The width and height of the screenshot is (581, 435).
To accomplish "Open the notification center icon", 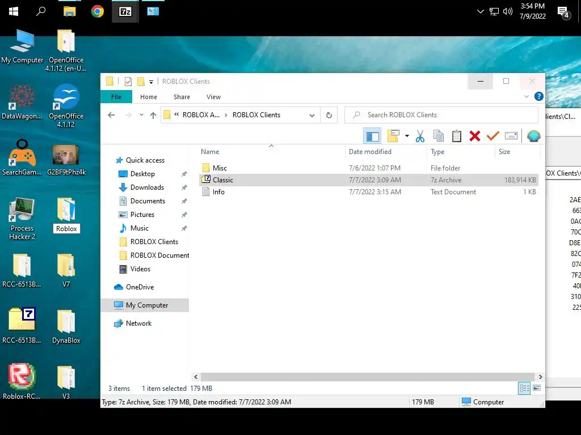I will 563,12.
